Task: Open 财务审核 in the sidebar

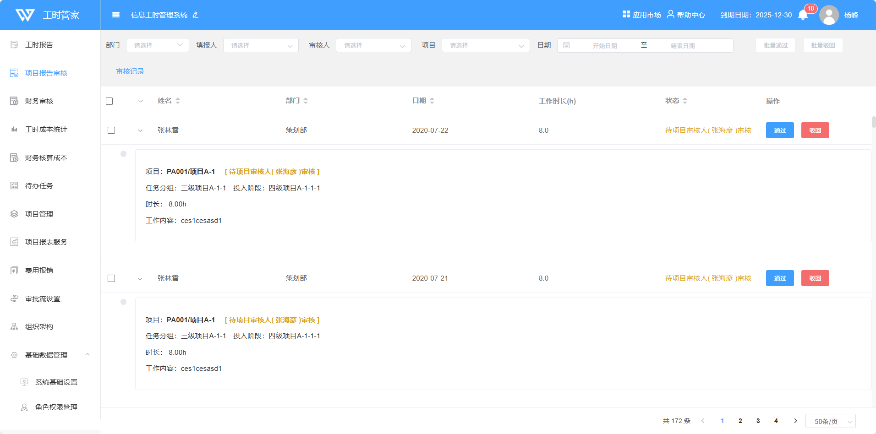Action: (x=39, y=101)
